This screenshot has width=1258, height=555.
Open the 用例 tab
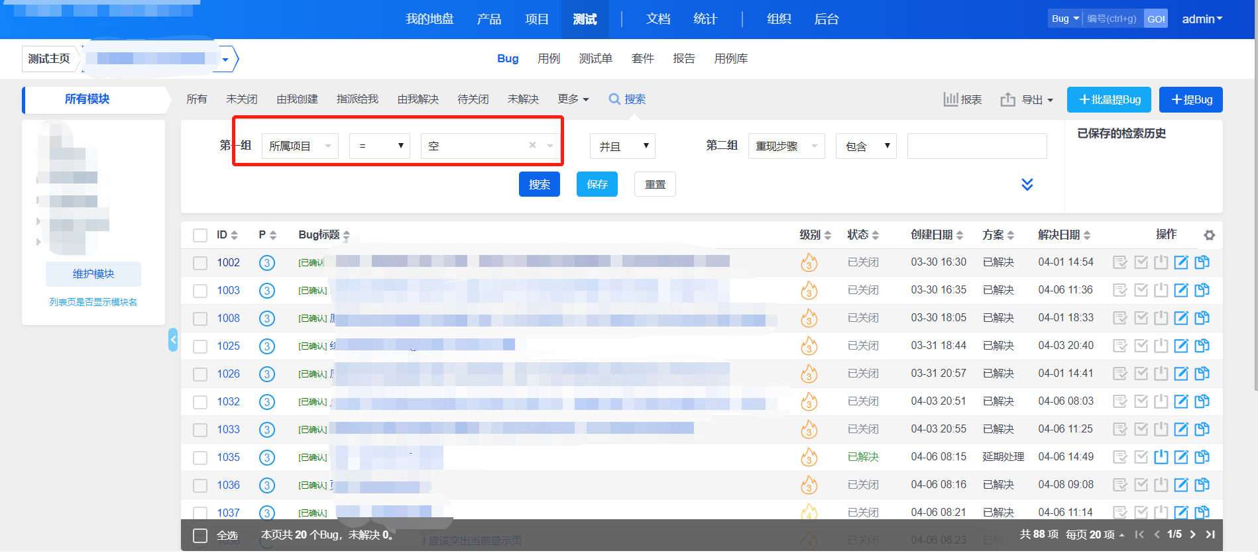(x=548, y=58)
